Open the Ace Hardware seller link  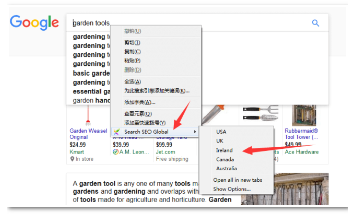coord(302,152)
